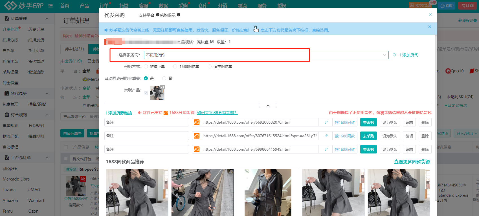Click the 关联产品 dress thumbnail
Viewport: 479px width, 216px height.
[157, 93]
